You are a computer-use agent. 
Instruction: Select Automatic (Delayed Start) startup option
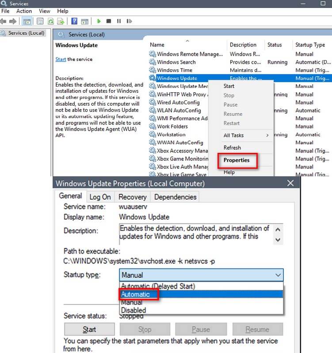coord(201,286)
